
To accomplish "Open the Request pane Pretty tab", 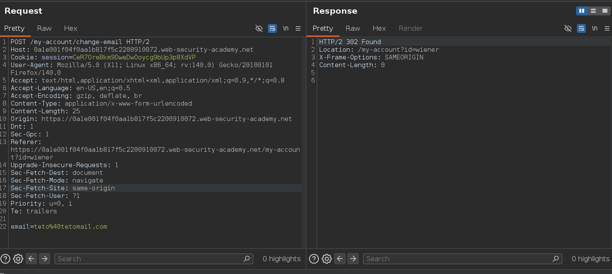I will (x=15, y=28).
